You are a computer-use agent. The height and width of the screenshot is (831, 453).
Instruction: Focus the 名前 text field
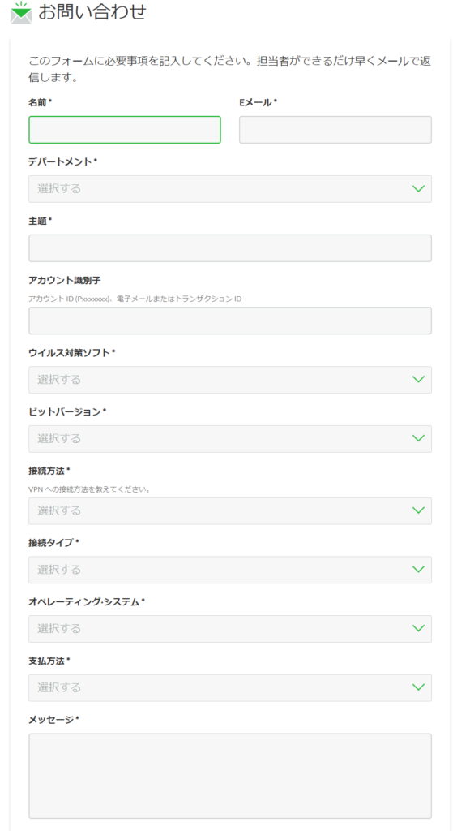pyautogui.click(x=124, y=130)
